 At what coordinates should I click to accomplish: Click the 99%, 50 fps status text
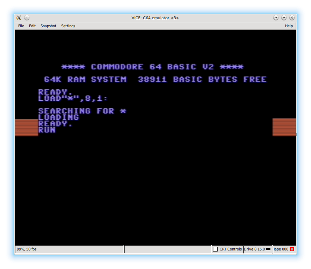(27, 249)
